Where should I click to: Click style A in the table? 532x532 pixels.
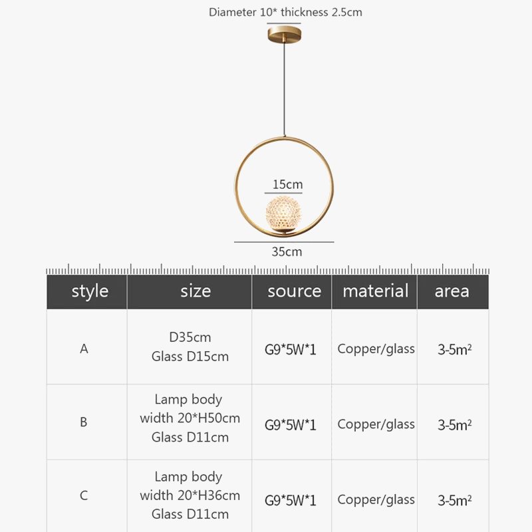pyautogui.click(x=84, y=348)
